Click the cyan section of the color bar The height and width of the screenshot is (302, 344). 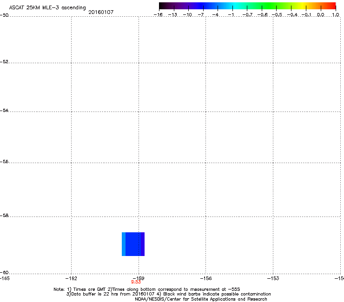coord(235,6)
